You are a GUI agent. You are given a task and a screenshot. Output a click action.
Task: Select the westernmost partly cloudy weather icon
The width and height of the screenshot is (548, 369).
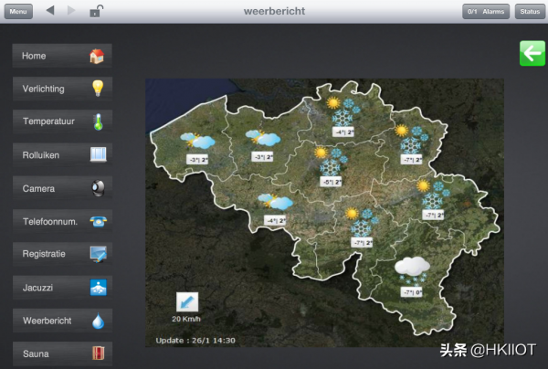(197, 142)
